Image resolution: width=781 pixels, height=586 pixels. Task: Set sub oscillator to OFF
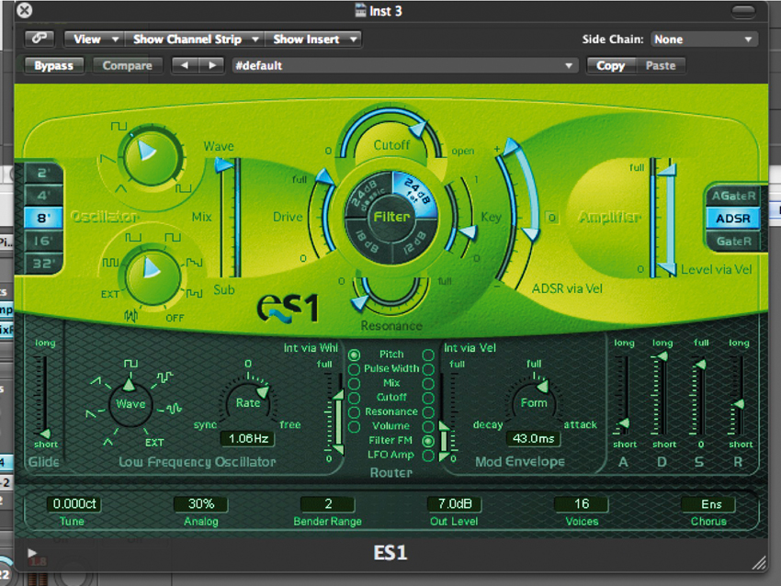pyautogui.click(x=175, y=318)
